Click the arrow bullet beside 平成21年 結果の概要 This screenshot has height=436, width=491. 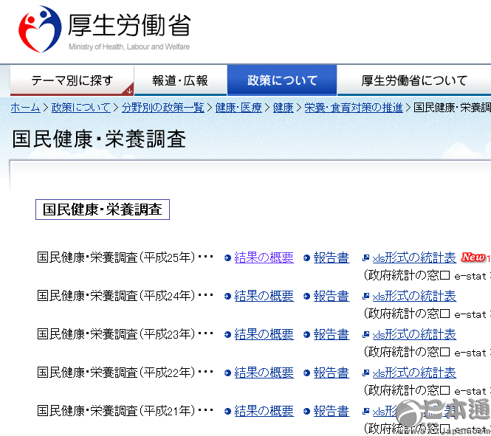tap(227, 412)
